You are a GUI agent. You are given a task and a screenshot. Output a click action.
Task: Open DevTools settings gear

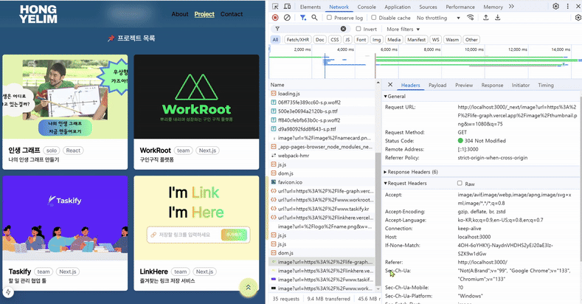[555, 7]
